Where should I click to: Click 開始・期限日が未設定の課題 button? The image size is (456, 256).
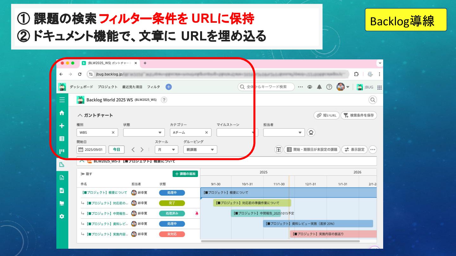click(x=312, y=149)
